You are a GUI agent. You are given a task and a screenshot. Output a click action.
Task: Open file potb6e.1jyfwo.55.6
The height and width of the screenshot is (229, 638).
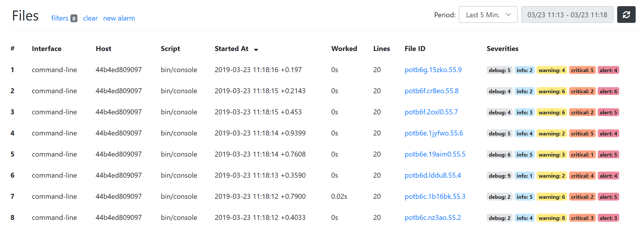434,133
